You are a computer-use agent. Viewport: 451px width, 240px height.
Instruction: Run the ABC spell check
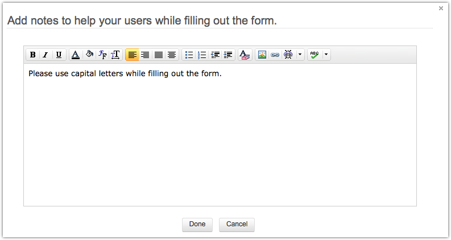coord(315,55)
